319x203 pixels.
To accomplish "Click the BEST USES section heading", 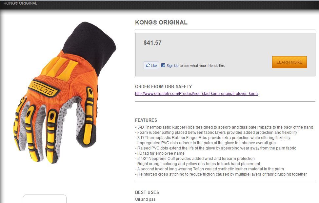I will coord(147,192).
